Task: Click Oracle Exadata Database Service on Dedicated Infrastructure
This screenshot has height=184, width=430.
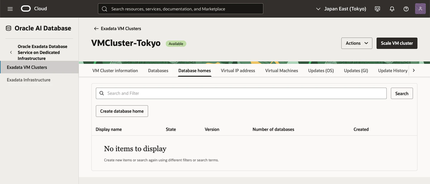Action: tap(42, 52)
